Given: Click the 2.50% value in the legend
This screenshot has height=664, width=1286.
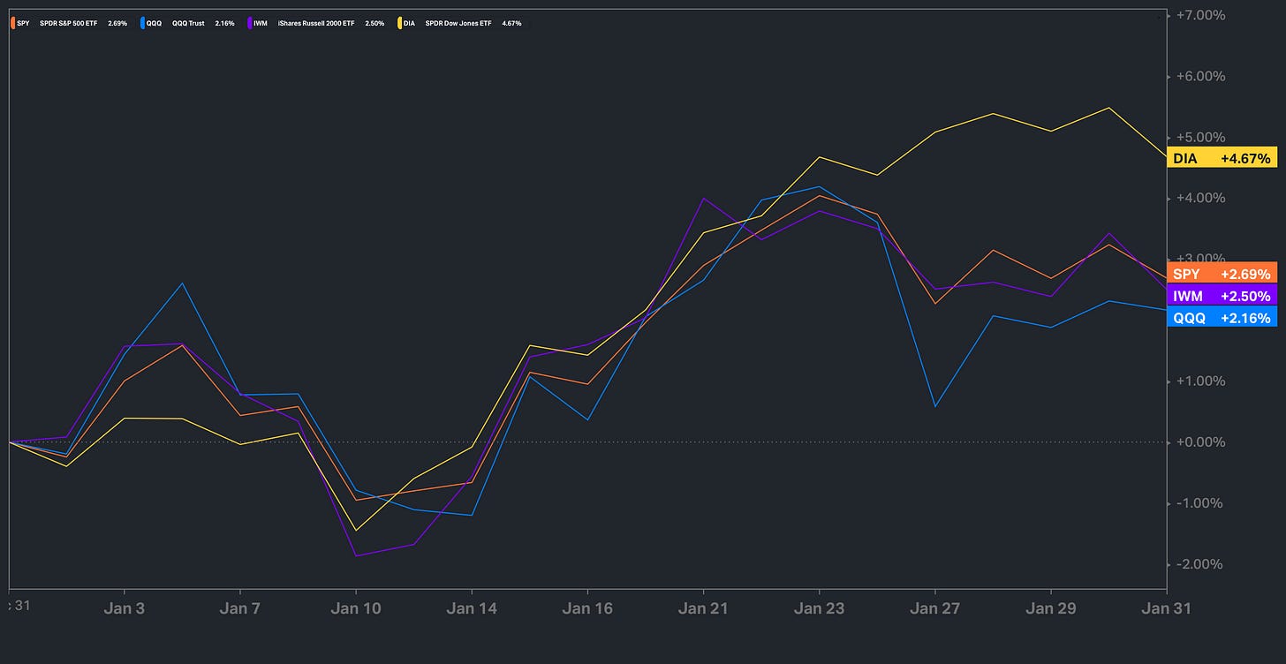Looking at the screenshot, I should 374,23.
